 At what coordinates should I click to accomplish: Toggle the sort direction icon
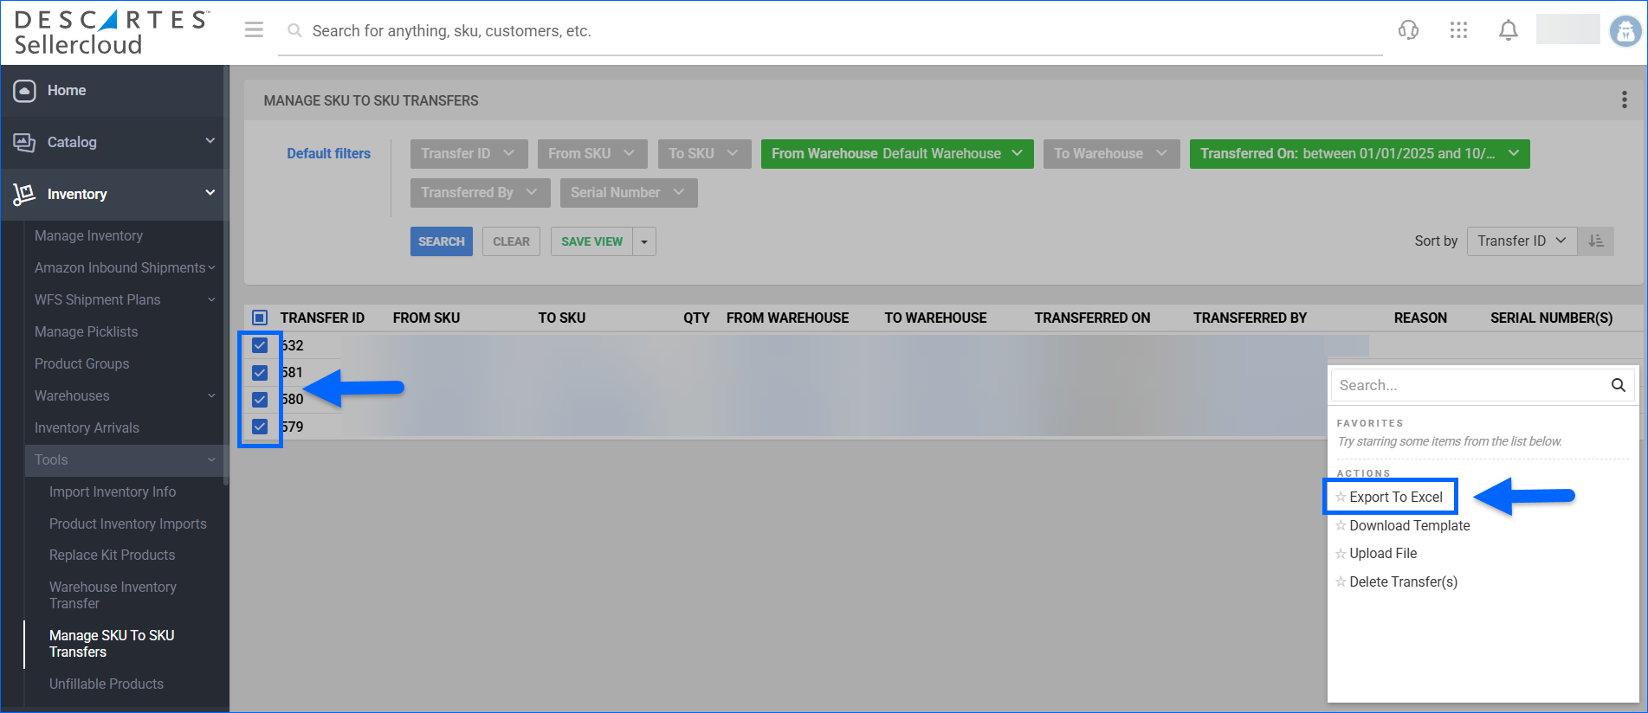1596,241
